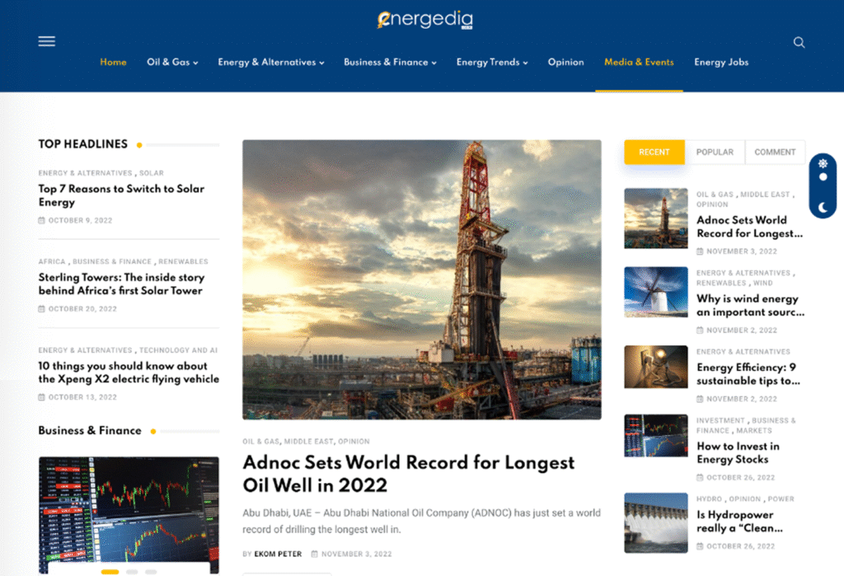
Task: Open the hamburger menu
Action: click(47, 41)
